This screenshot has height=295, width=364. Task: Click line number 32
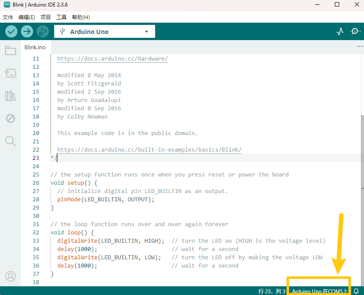coord(36,233)
